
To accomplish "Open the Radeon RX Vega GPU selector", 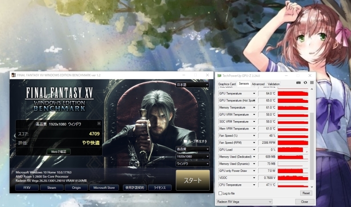I will (x=244, y=202).
